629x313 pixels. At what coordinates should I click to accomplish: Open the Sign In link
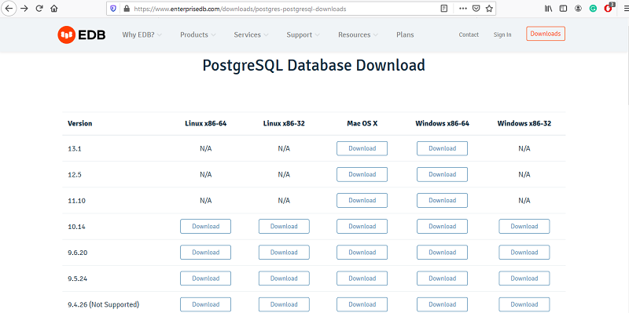502,35
